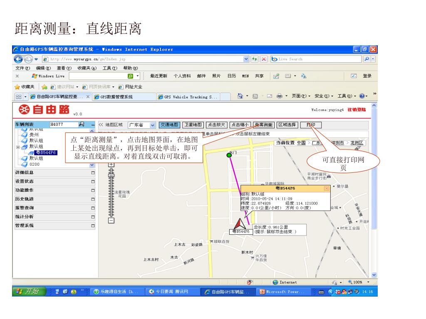Open the 广东省 region dropdown
Image resolution: width=426 pixels, height=319 pixels.
pos(152,125)
